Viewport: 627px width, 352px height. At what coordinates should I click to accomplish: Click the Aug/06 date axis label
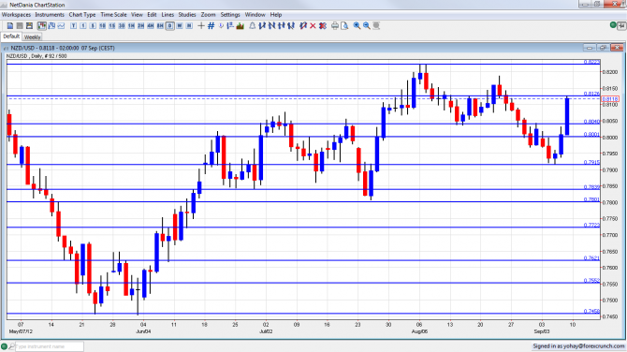[x=419, y=331]
